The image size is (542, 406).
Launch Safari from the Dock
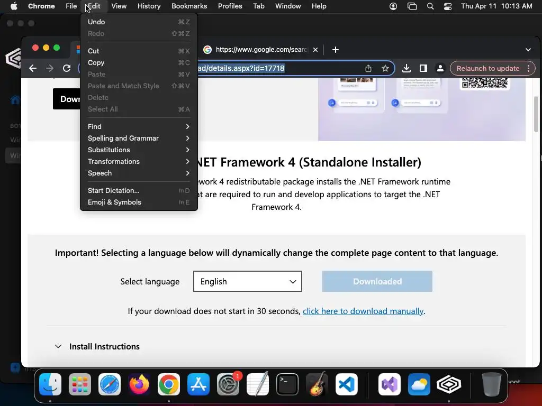coord(110,384)
